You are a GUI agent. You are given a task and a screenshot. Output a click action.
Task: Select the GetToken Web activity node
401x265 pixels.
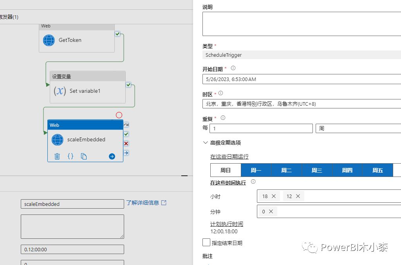click(x=77, y=38)
